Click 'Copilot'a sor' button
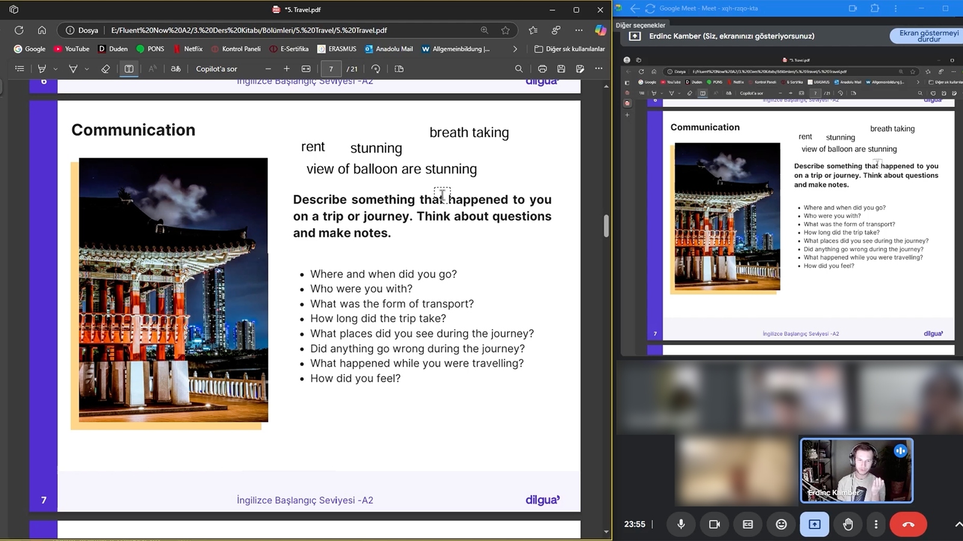The image size is (963, 541). pos(216,69)
